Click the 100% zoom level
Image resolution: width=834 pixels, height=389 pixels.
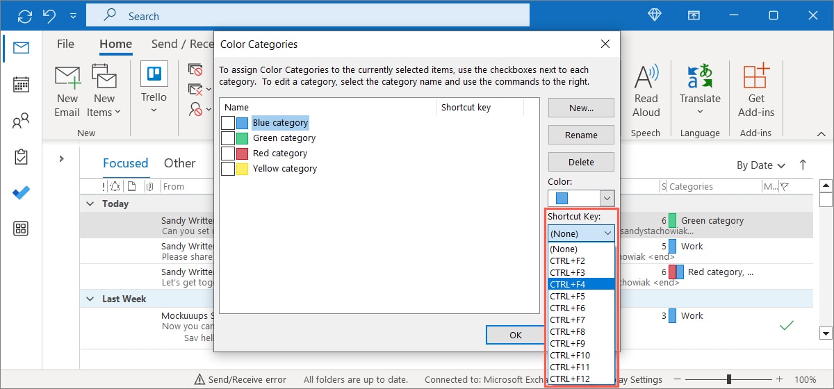click(x=805, y=379)
